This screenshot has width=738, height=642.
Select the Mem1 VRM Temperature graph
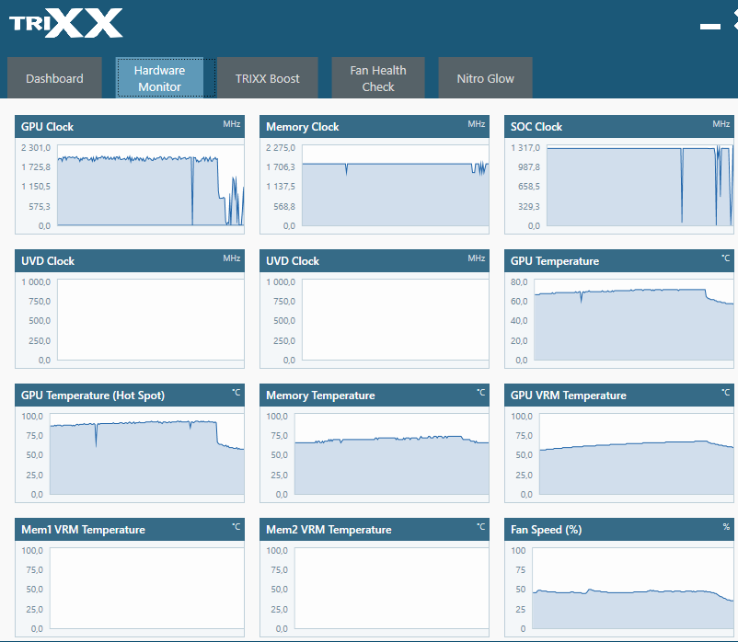147,589
